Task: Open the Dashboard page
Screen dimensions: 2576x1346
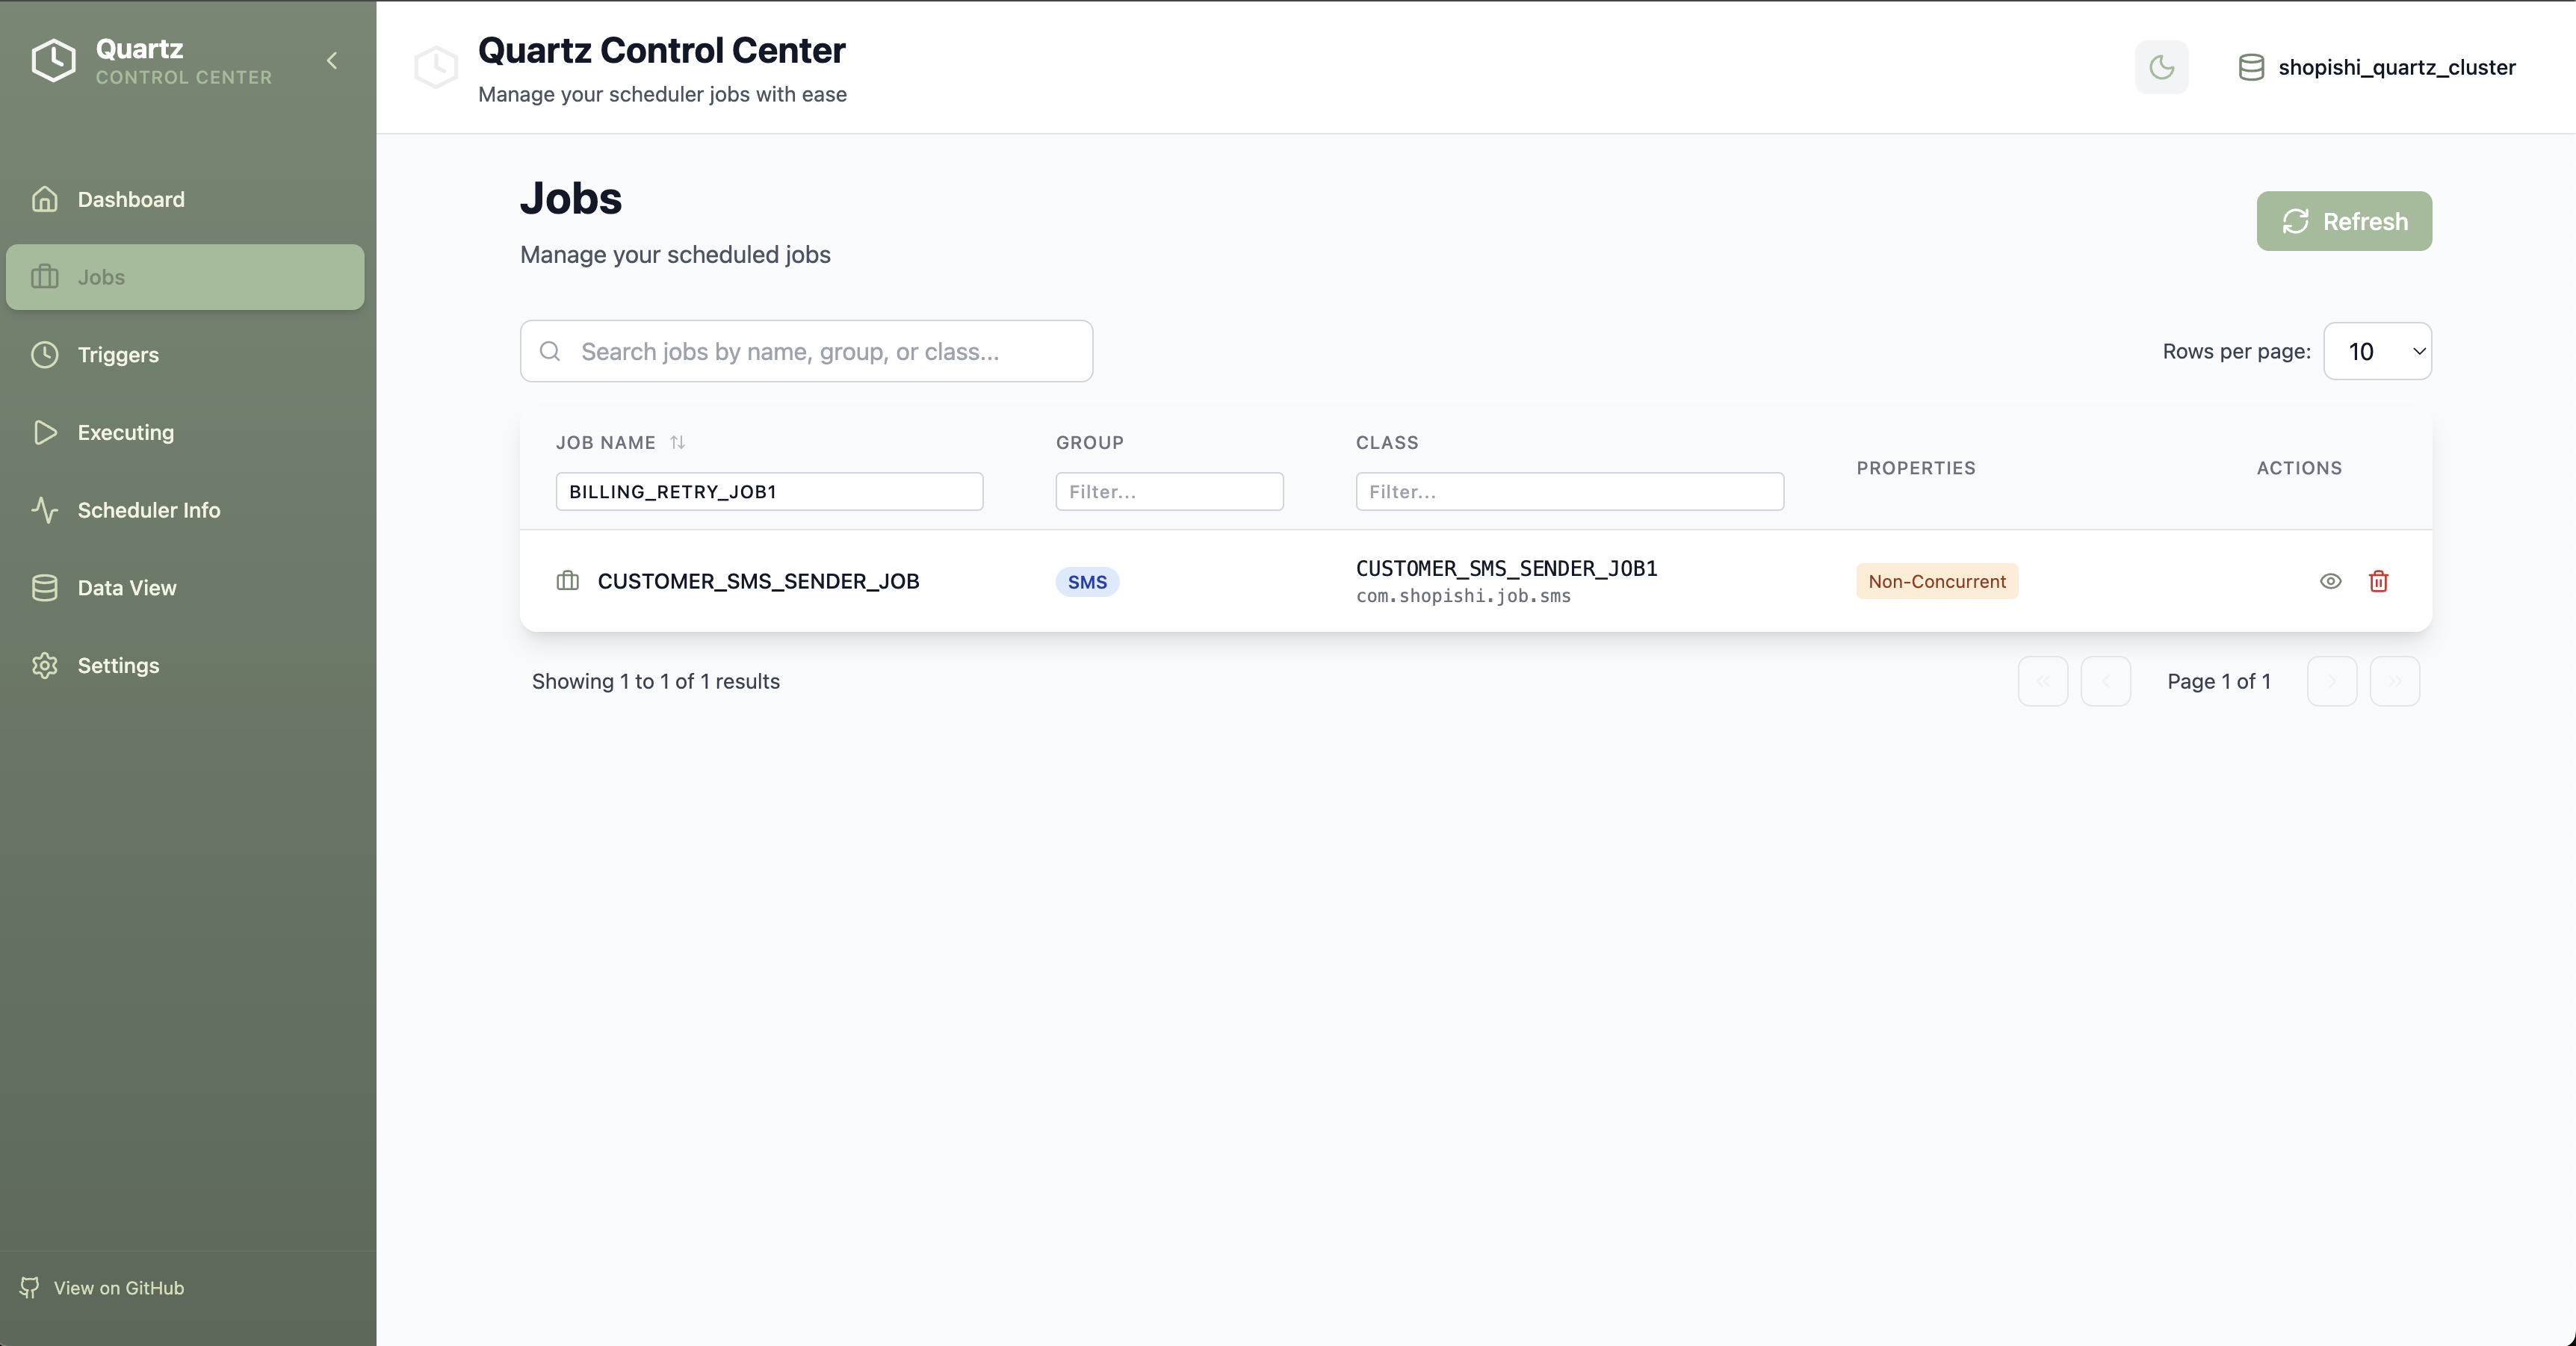Action: tap(130, 199)
